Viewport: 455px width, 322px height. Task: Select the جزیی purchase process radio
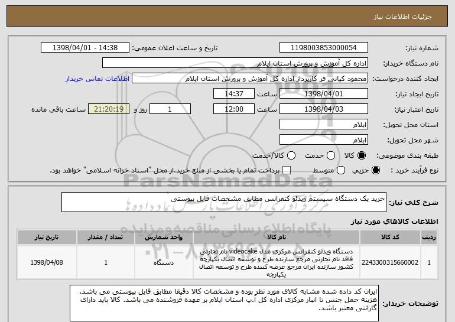375,170
